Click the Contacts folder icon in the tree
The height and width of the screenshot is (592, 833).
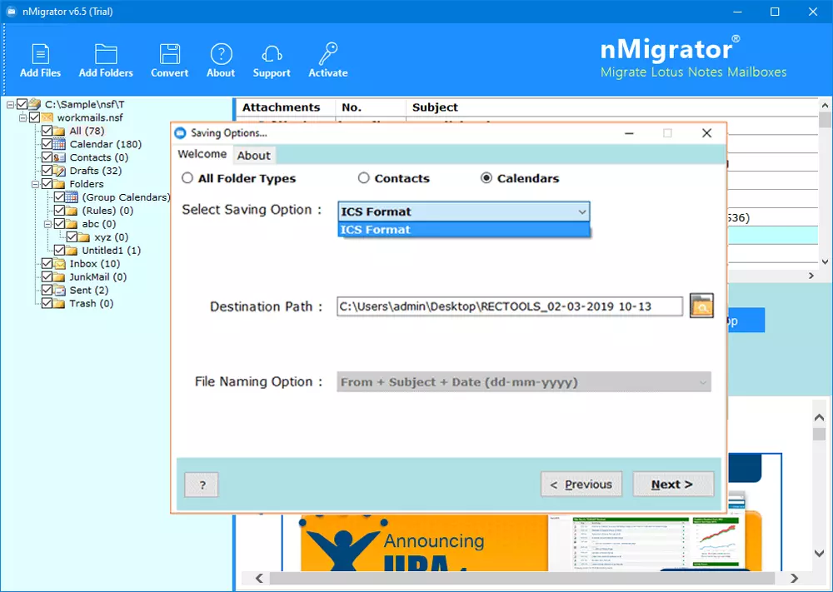tap(59, 157)
